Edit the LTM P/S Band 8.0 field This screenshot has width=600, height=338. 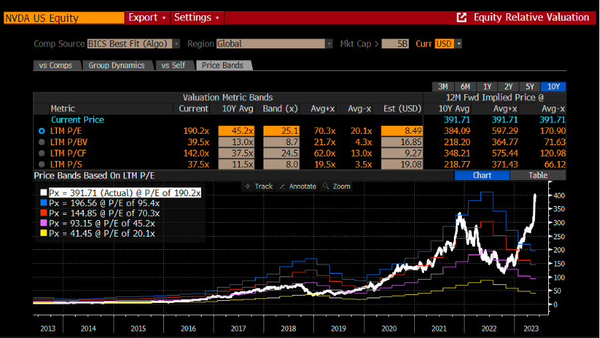click(x=281, y=164)
